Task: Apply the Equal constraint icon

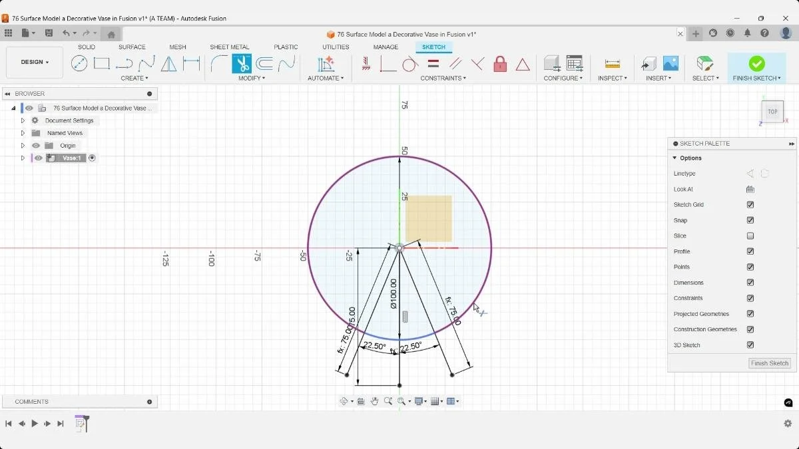Action: point(433,64)
